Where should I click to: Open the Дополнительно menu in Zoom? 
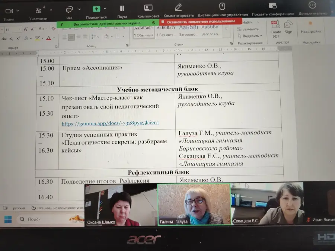click(312, 5)
